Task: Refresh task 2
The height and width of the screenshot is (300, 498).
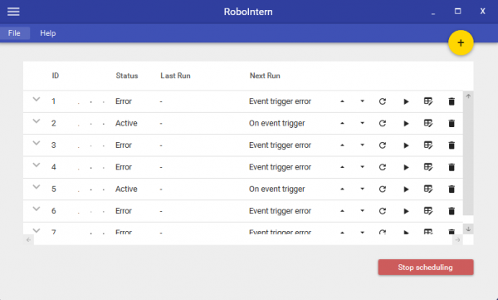Action: pyautogui.click(x=383, y=124)
